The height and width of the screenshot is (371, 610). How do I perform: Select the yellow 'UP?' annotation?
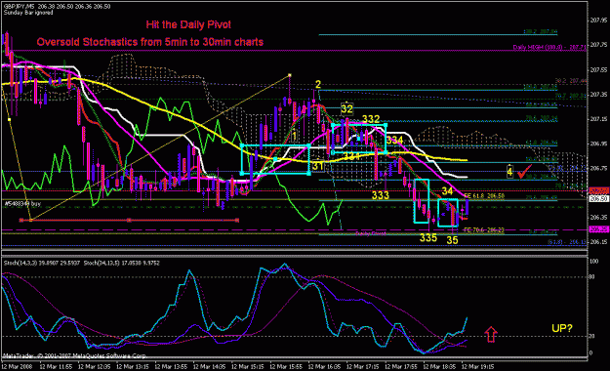[562, 328]
